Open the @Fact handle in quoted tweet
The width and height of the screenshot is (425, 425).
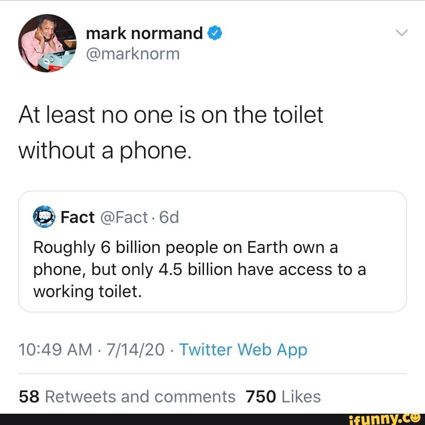pyautogui.click(x=124, y=217)
